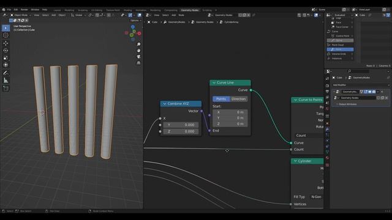392x220 pixels.
Task: Click the Blender logo menu
Action: coord(4,10)
